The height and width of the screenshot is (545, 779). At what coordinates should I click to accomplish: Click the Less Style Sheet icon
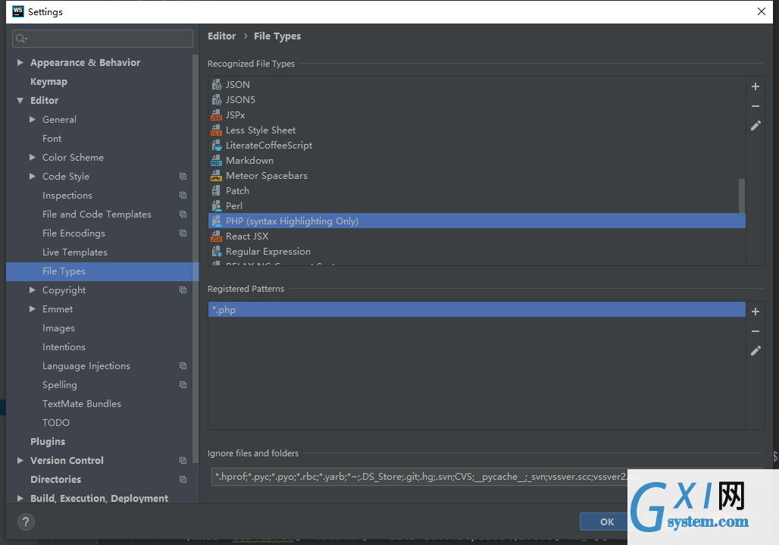click(216, 130)
